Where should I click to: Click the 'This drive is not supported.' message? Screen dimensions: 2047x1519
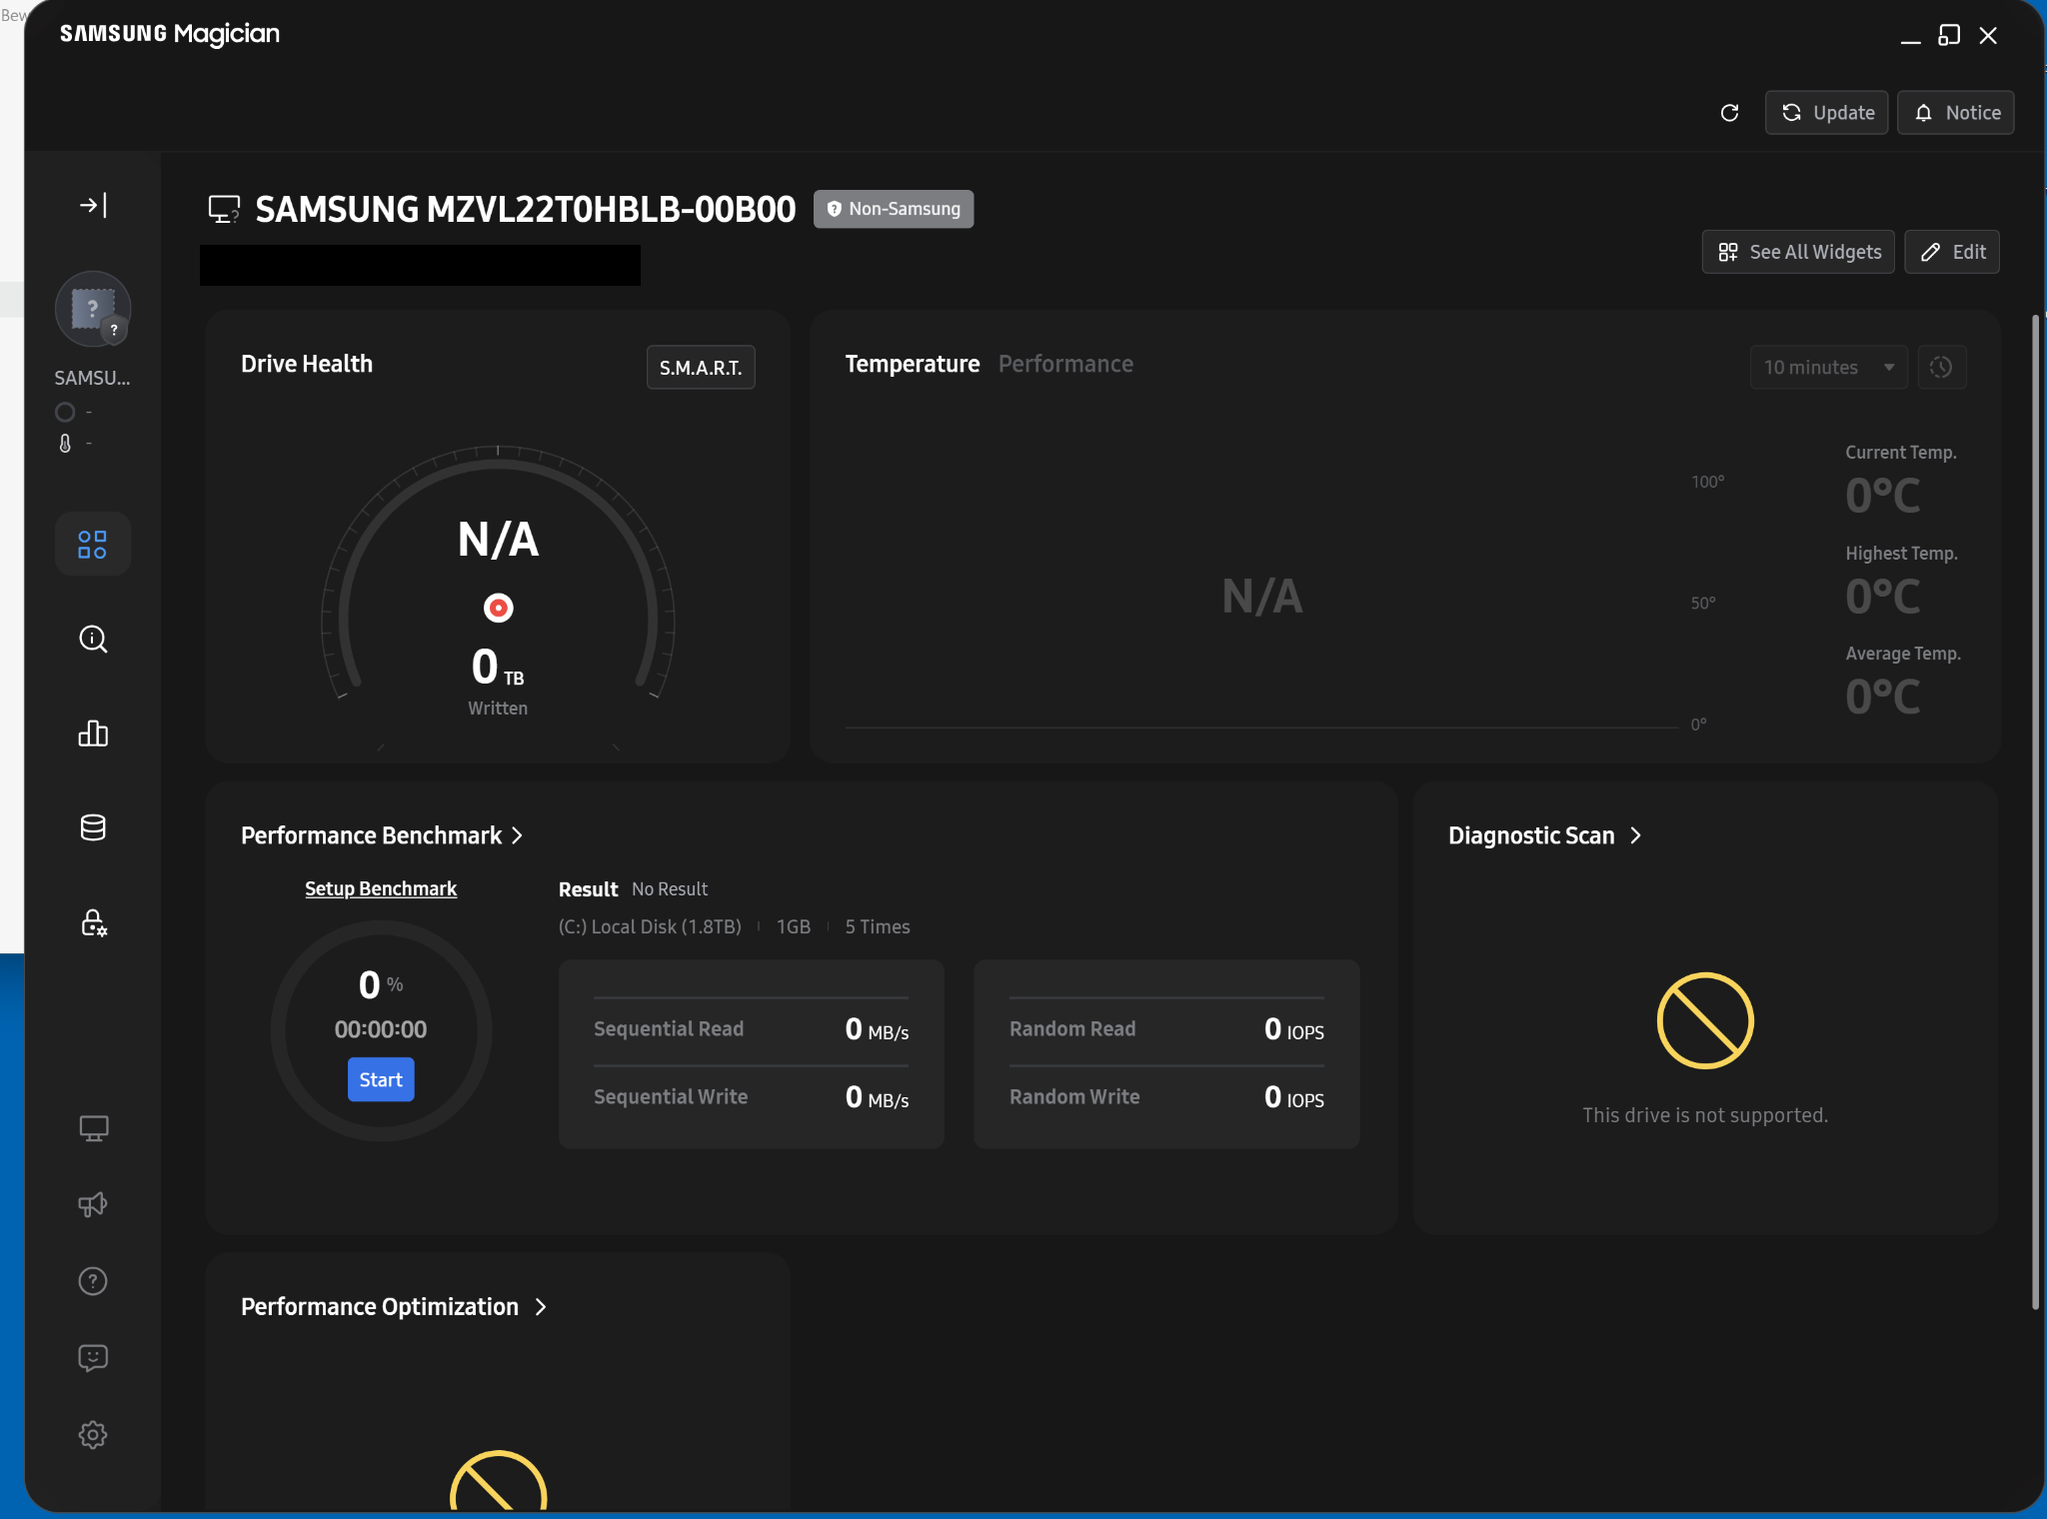[1705, 1115]
